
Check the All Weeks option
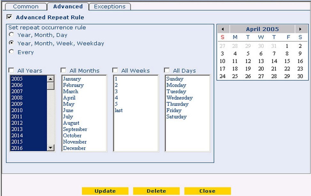coord(115,70)
